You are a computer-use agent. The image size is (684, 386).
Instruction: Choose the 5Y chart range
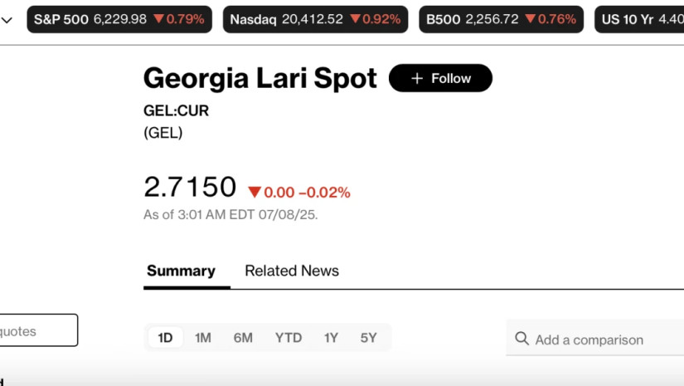(x=368, y=338)
